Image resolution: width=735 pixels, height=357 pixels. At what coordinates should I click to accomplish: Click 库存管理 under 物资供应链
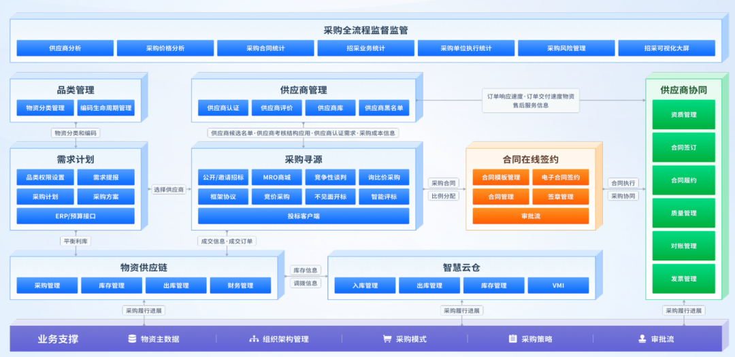click(112, 286)
